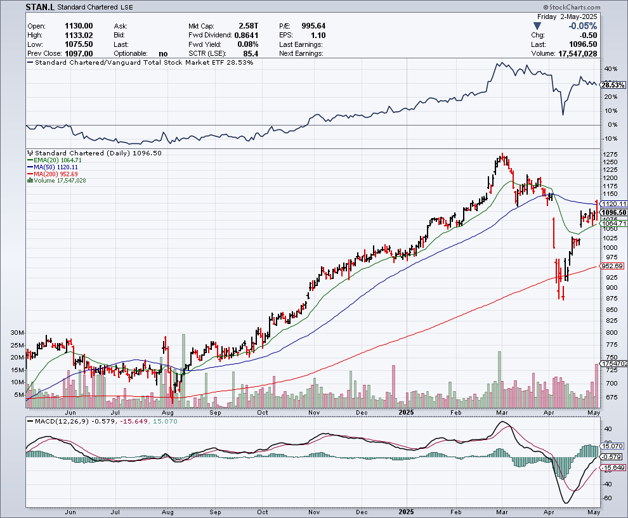
Task: Click the 30M tick on volume axis
Action: (x=17, y=333)
